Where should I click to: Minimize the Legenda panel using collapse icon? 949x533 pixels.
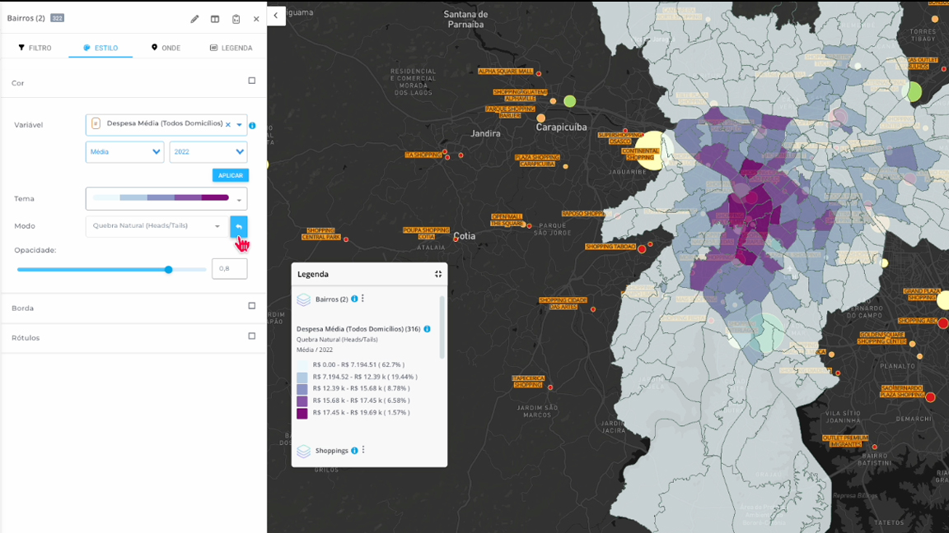point(438,274)
